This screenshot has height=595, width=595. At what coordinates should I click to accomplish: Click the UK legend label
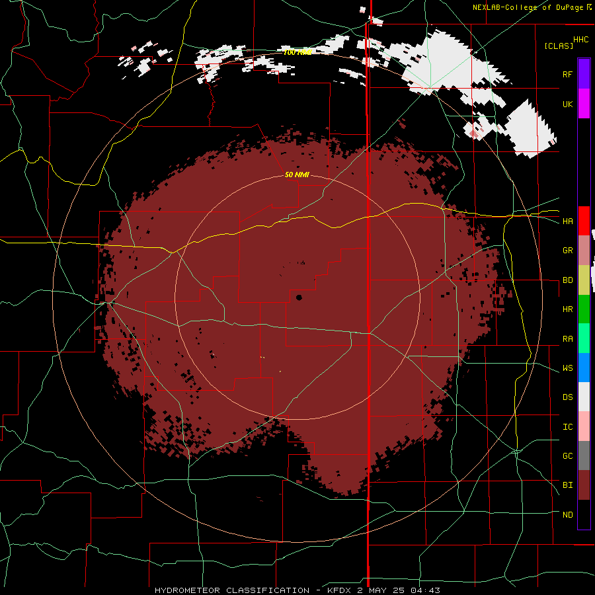tap(567, 104)
